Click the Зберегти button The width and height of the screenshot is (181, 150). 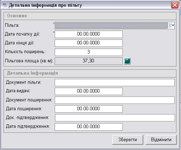(128, 140)
